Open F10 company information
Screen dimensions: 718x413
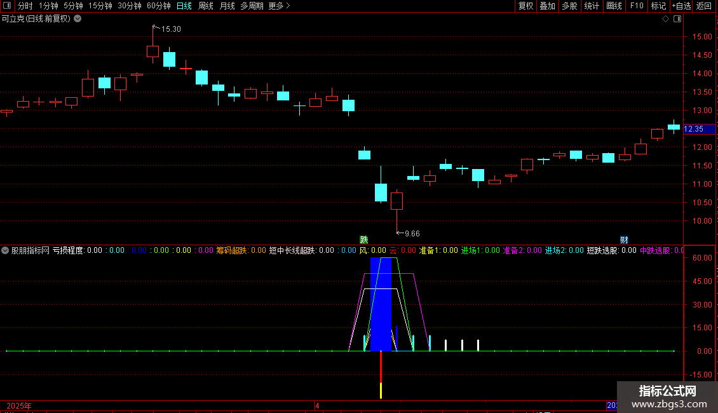(x=637, y=6)
